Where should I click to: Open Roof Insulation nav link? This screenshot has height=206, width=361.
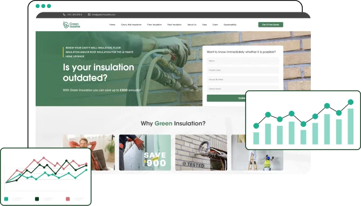point(174,25)
